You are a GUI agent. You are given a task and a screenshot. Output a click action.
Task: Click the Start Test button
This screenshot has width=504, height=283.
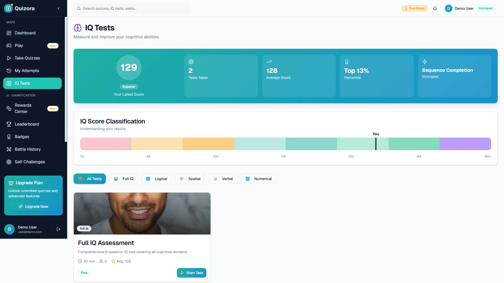[x=192, y=273]
